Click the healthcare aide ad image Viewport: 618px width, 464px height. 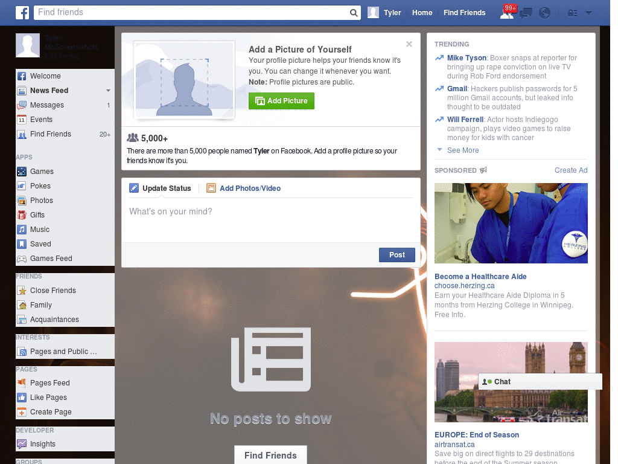click(511, 224)
